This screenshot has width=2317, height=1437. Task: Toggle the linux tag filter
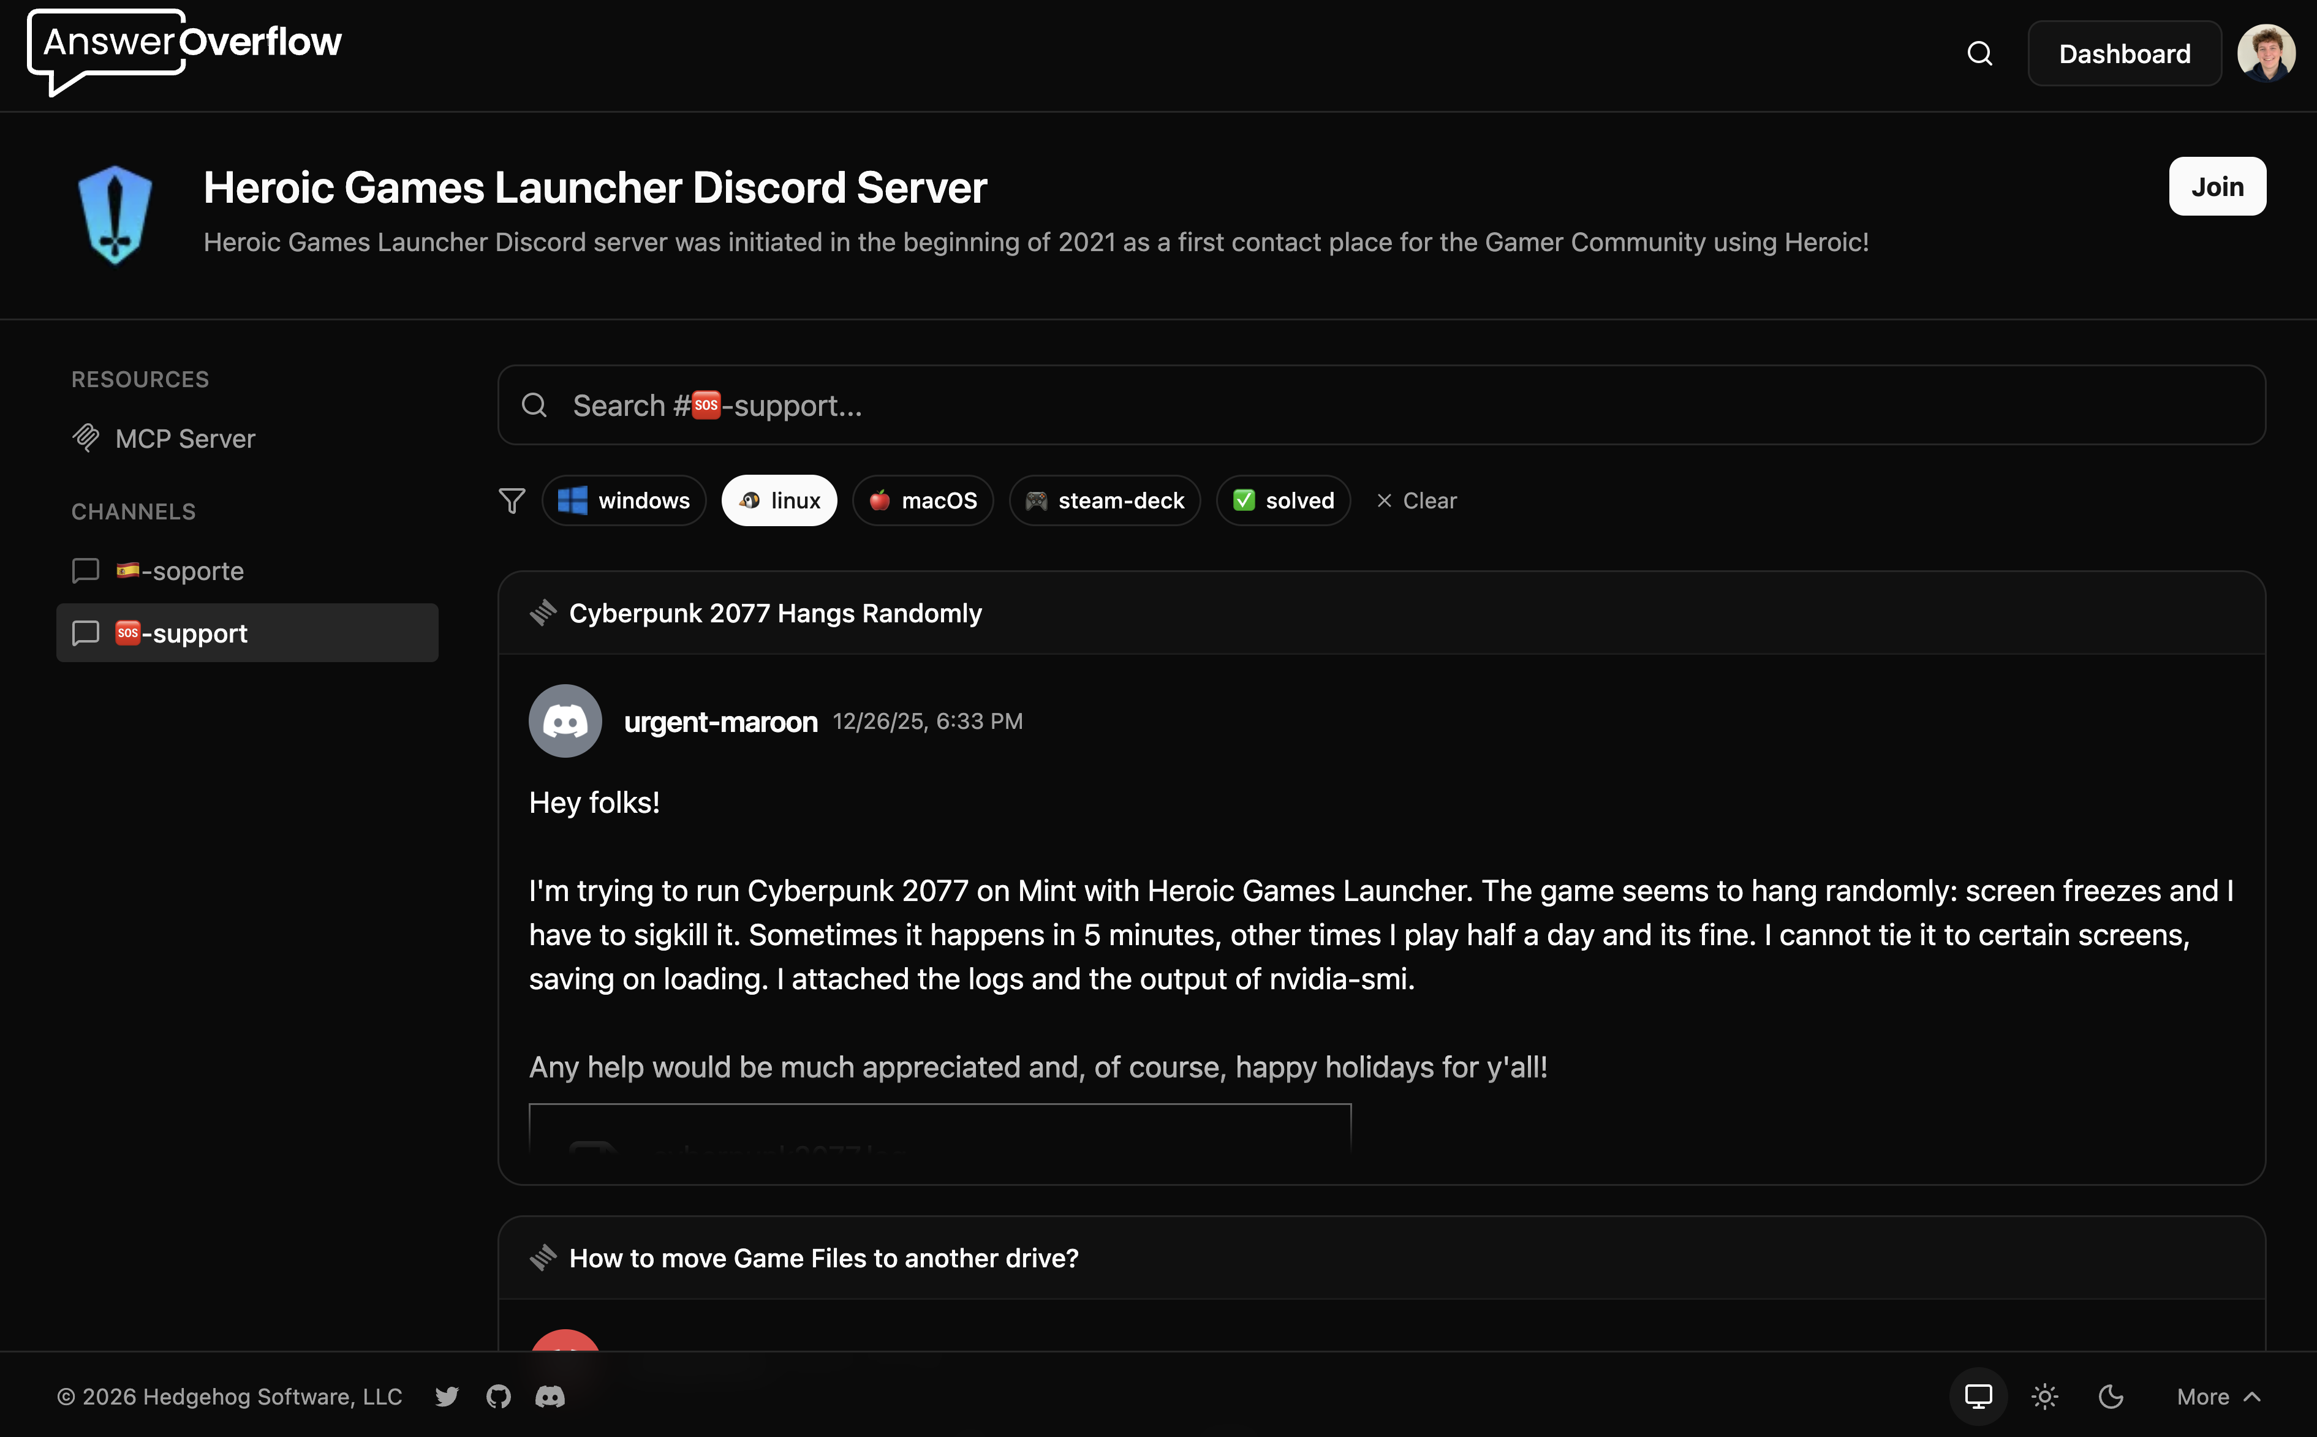779,501
